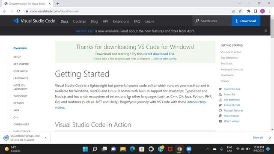Open the Blog nav item
274x154 pixels.
pyautogui.click(x=94, y=21)
